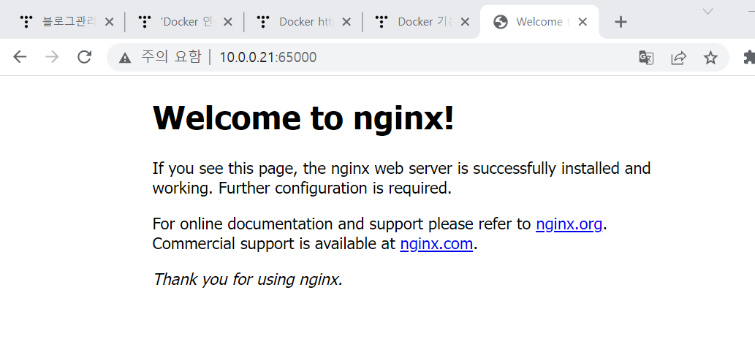This screenshot has width=755, height=347.
Task: Open the nginx.org link
Action: 569,224
